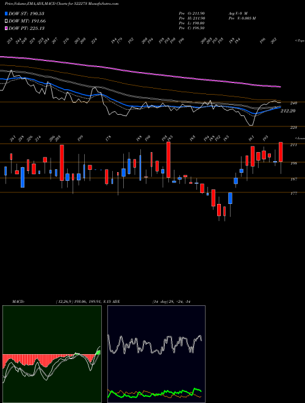305x403 pixels.
Task: Click the 'MACD:' indicator label
Action: pyautogui.click(x=18, y=302)
